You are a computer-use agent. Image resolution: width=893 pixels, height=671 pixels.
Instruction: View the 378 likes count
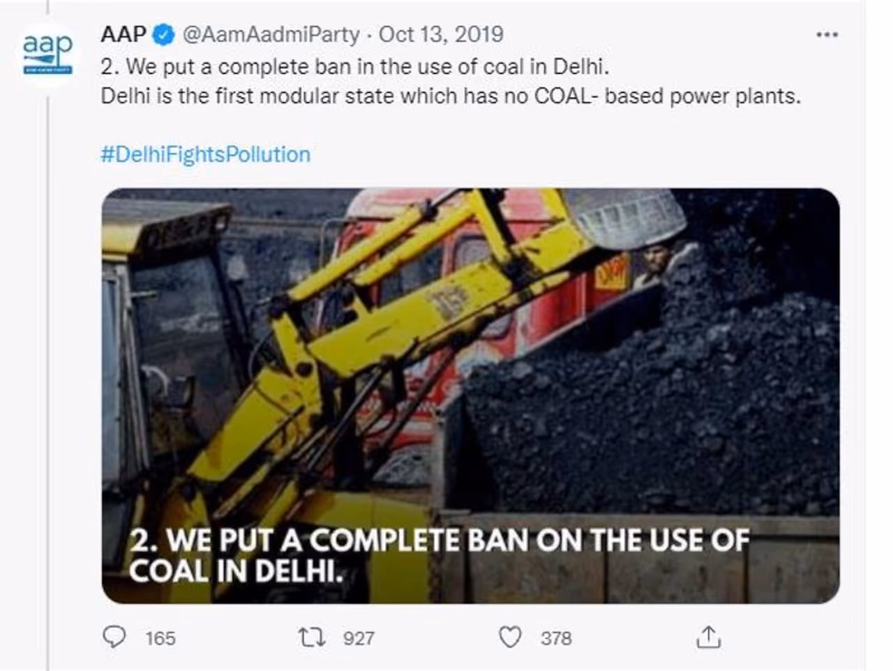click(556, 638)
